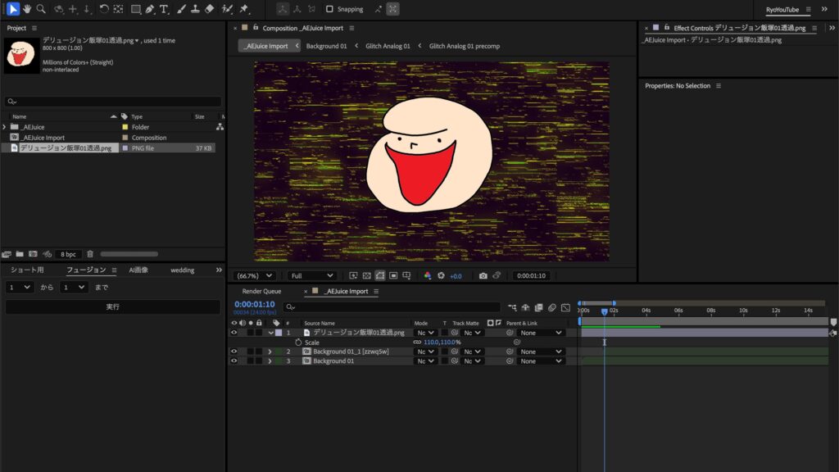The height and width of the screenshot is (472, 839).
Task: Select the Orbit camera tool
Action: [x=58, y=8]
